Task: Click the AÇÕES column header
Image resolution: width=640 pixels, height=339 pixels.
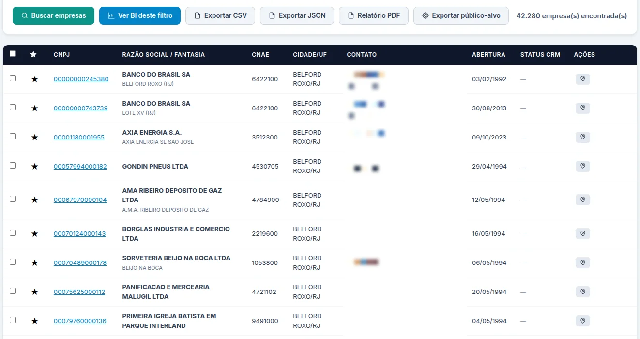Action: [x=584, y=55]
